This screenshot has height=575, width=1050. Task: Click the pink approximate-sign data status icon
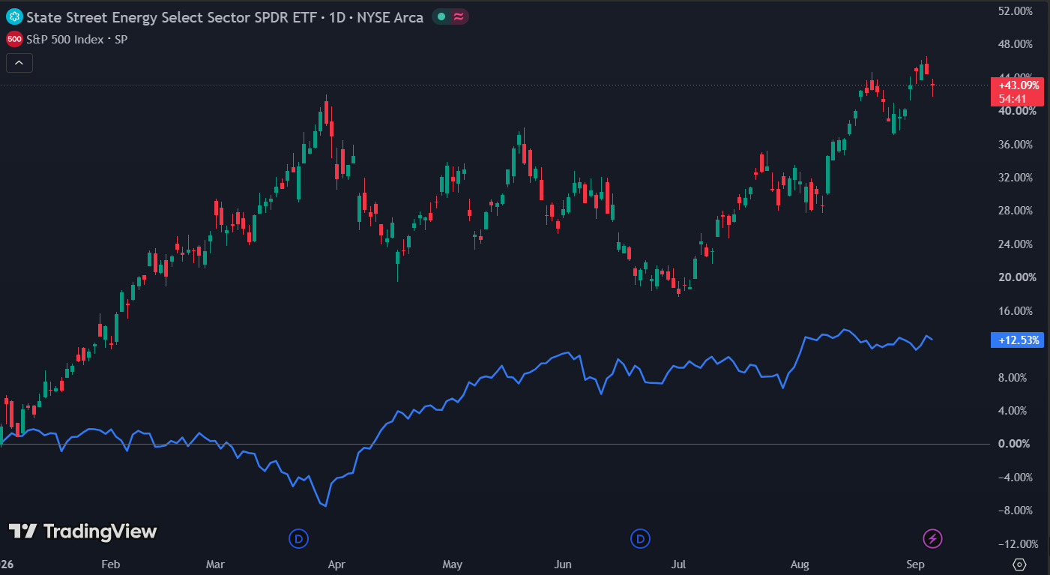coord(458,16)
